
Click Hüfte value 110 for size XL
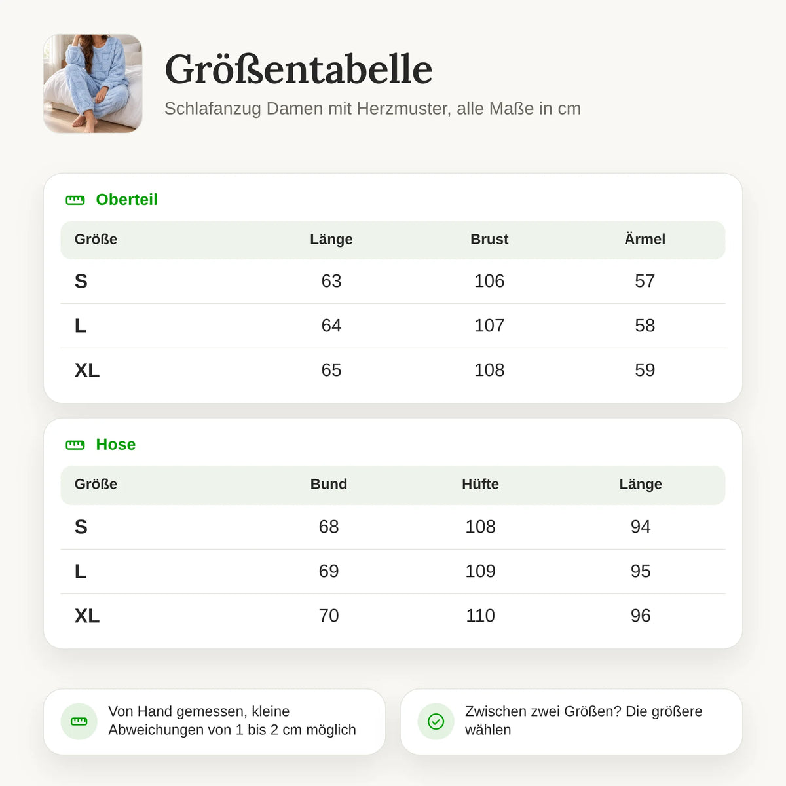pos(480,616)
